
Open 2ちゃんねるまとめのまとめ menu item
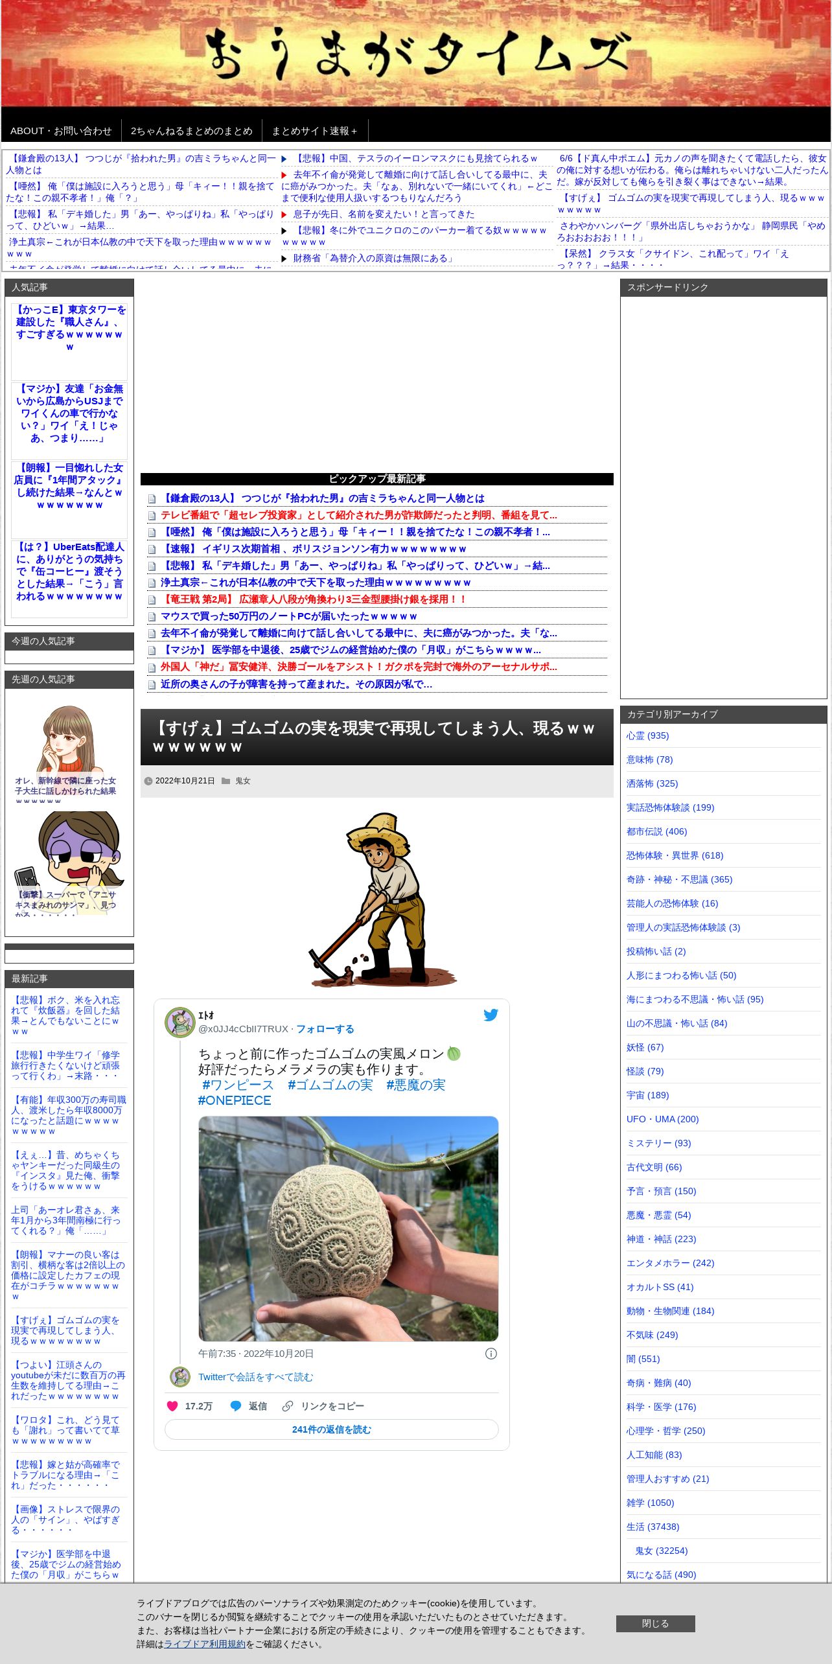[192, 131]
